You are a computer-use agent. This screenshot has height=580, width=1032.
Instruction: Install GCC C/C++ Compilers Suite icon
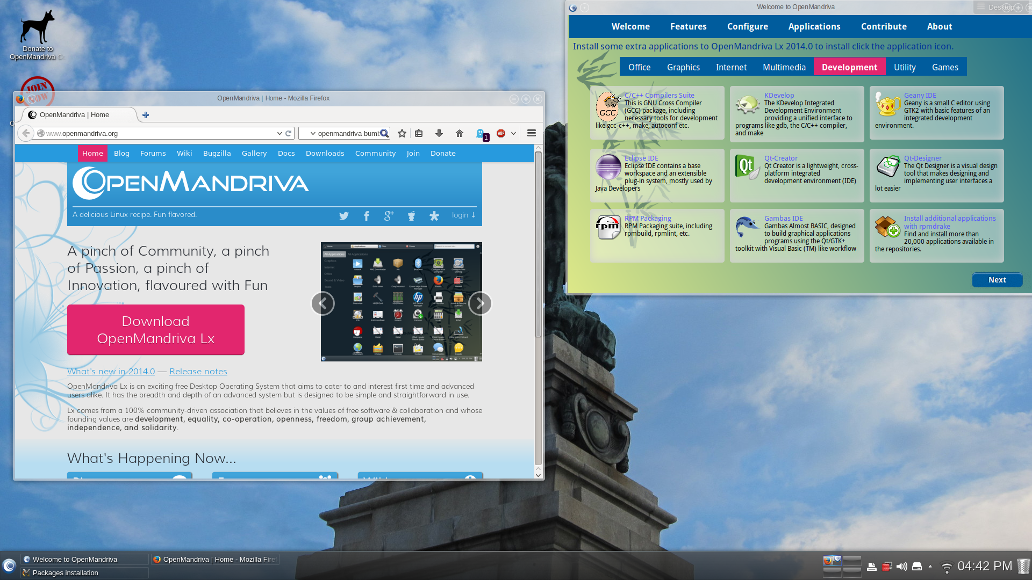click(608, 106)
